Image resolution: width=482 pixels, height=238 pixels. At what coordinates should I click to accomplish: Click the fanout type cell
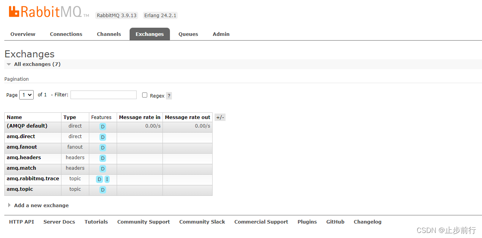coord(75,147)
